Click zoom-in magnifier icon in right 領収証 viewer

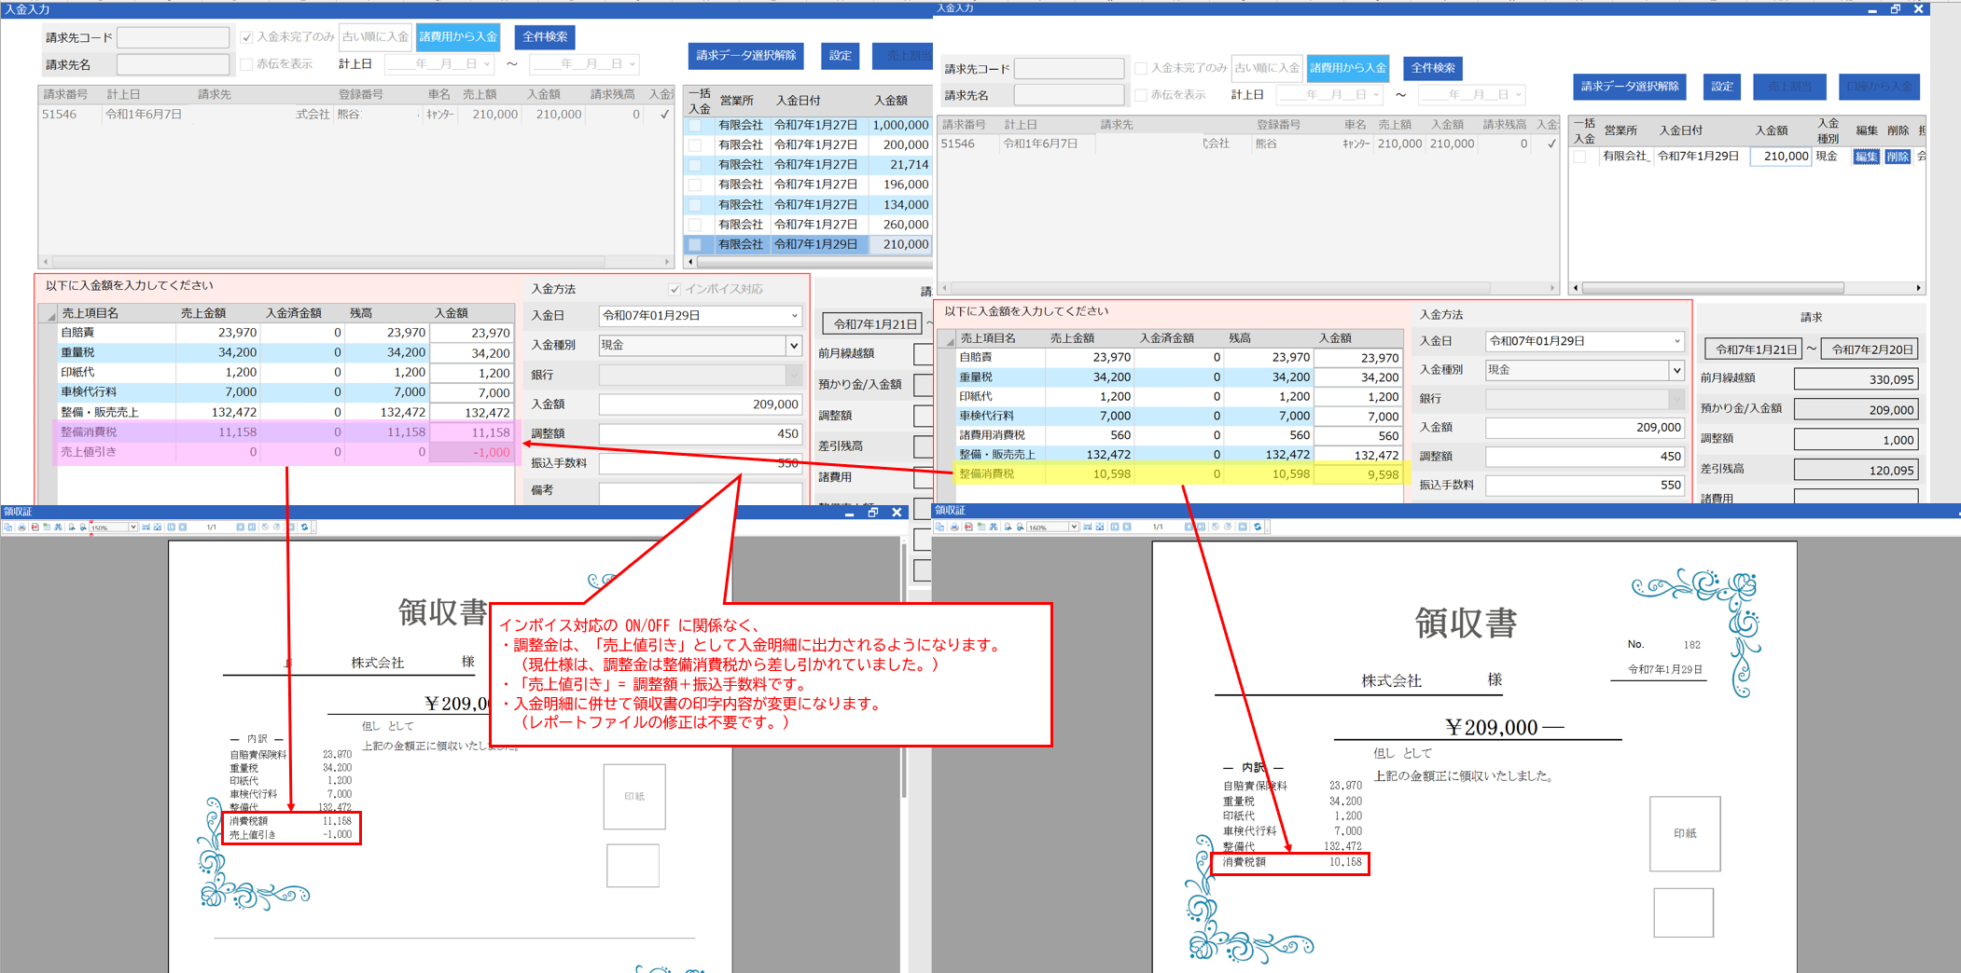(1008, 528)
